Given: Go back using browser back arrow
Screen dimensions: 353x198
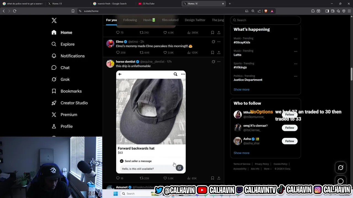Looking at the screenshot, I should [x=4, y=11].
